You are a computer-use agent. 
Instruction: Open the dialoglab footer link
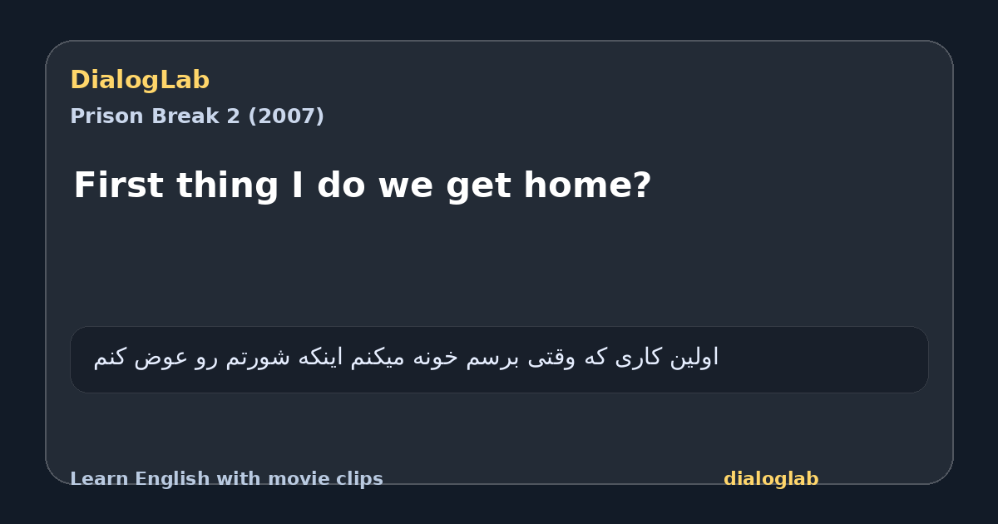pos(771,479)
